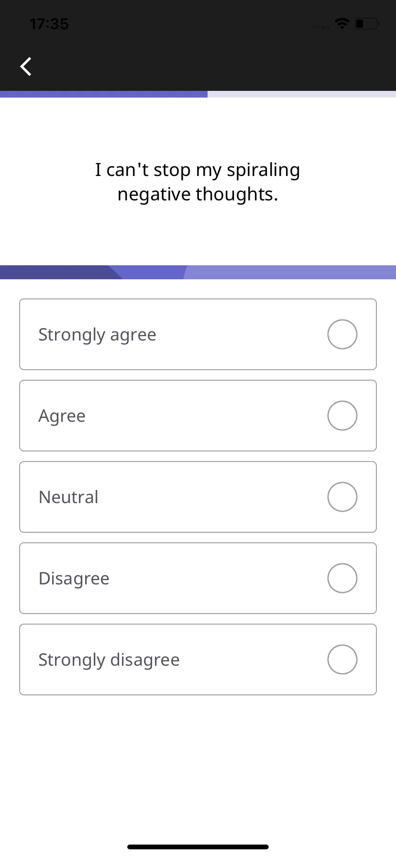Choose the Strongly disagree answer label

coord(109,660)
